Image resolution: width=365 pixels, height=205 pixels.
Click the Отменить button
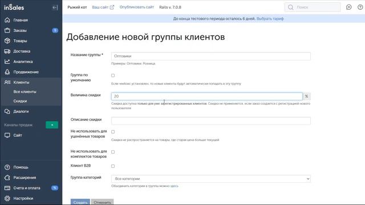[x=102, y=202]
